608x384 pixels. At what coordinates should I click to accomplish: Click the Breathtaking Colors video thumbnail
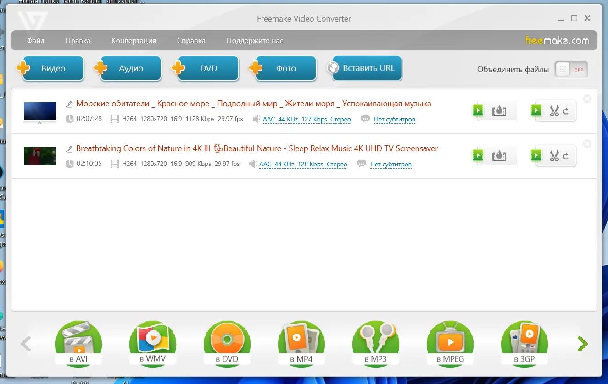[x=40, y=156]
